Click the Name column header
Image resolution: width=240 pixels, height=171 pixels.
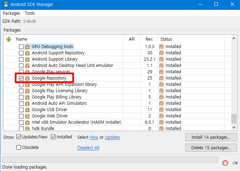tap(21, 39)
